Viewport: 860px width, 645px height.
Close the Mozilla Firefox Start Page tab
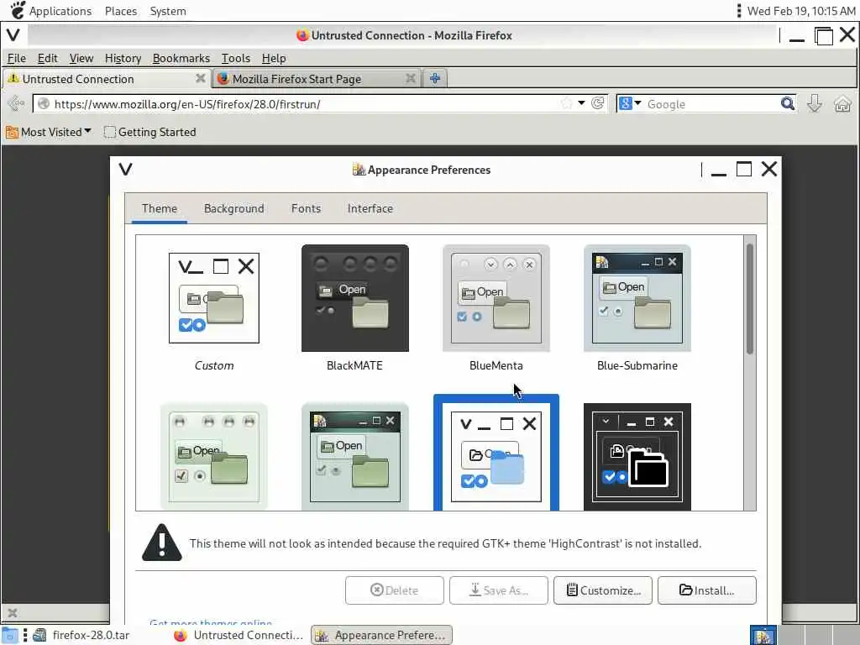[410, 78]
